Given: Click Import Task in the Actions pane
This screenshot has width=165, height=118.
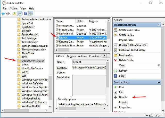Looking at the screenshot, I should pos(127,40).
